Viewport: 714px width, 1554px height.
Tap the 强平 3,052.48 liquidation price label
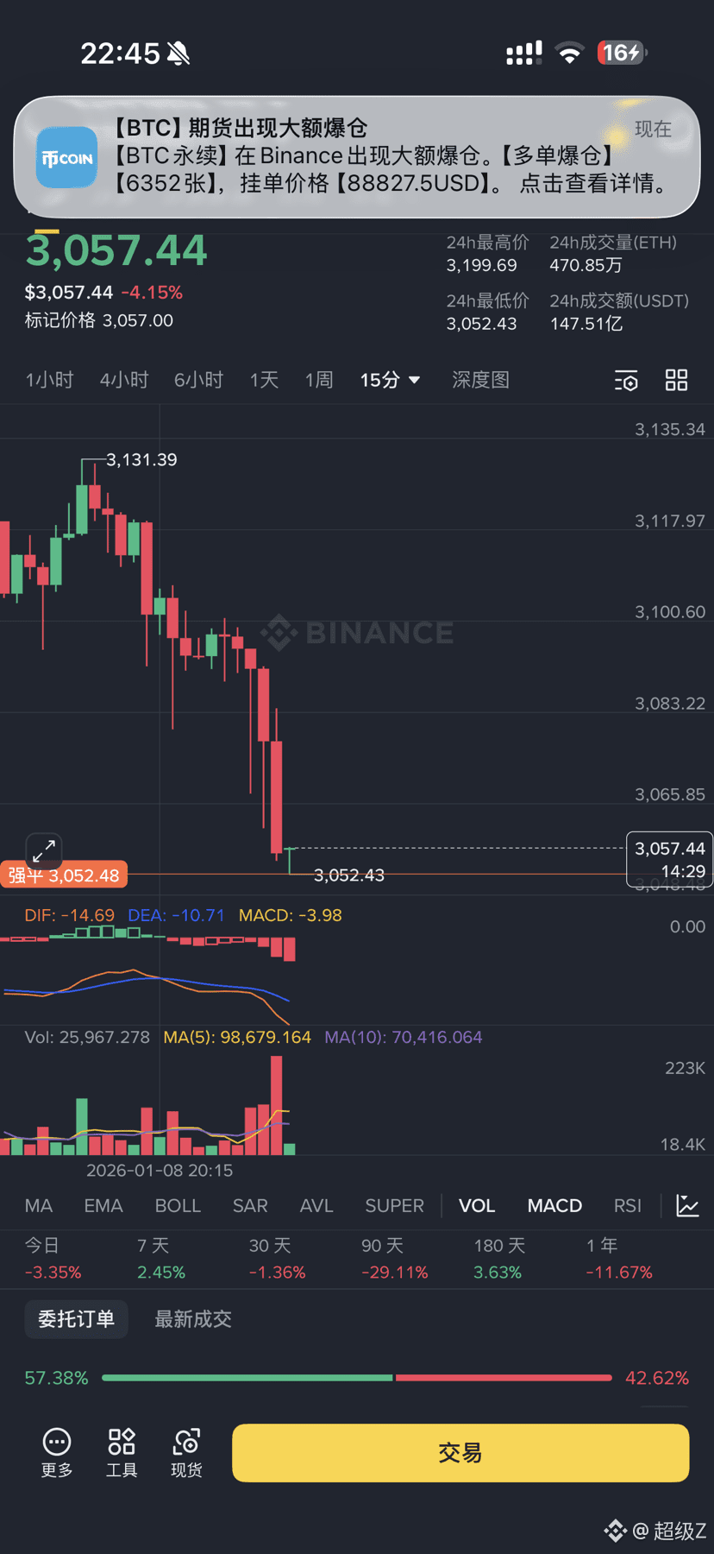[x=64, y=875]
